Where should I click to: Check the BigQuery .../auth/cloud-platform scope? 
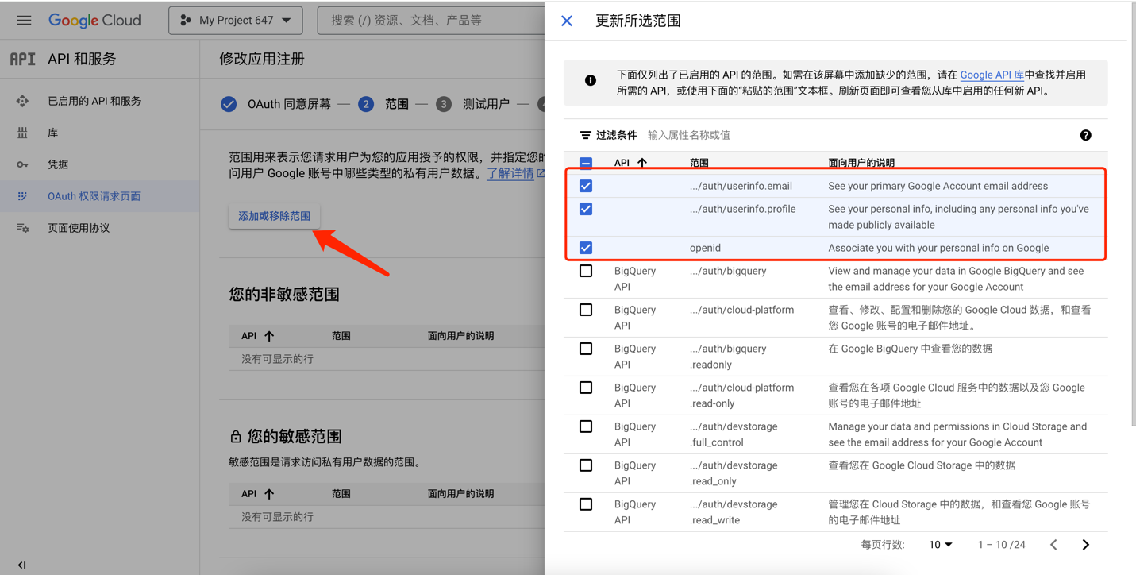pyautogui.click(x=586, y=310)
